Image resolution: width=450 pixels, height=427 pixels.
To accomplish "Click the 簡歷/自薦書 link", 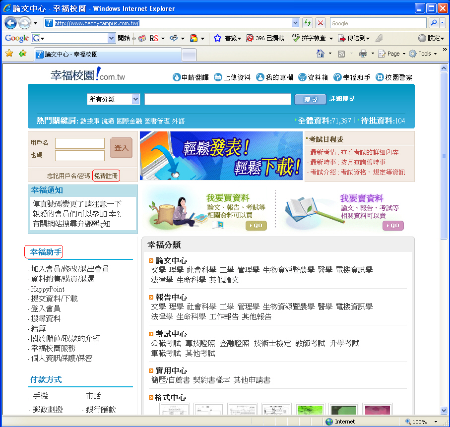I will (x=171, y=380).
